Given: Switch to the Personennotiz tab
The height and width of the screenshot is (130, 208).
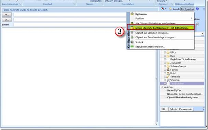Looking at the screenshot, I should pos(185,109).
